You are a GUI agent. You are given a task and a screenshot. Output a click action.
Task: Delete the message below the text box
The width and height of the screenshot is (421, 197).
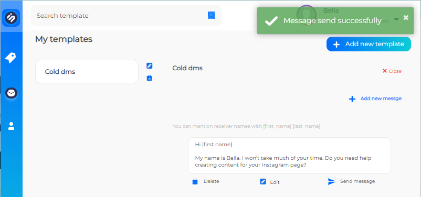coord(206,181)
